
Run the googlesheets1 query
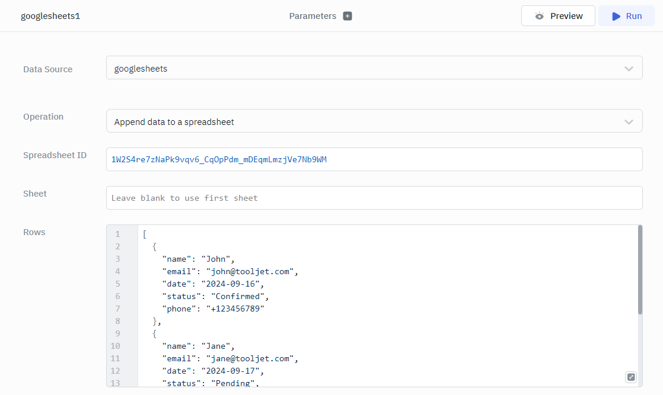(x=626, y=16)
